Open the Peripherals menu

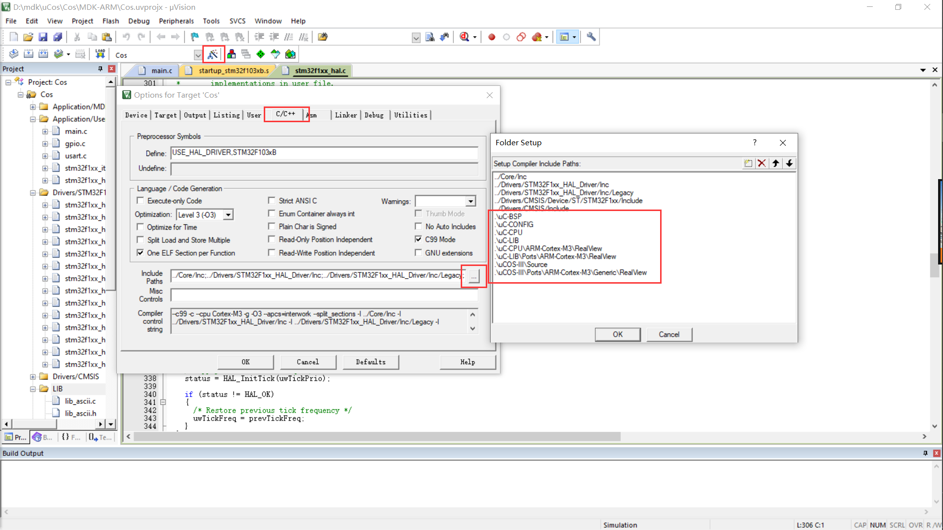[176, 21]
